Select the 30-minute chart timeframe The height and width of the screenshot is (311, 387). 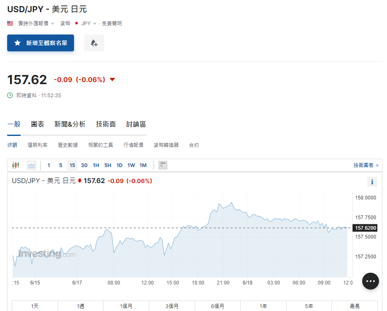point(84,165)
